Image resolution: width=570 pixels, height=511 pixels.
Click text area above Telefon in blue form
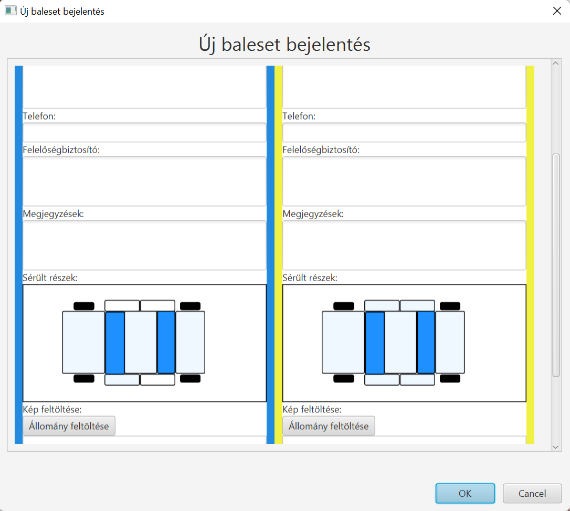pyautogui.click(x=145, y=87)
